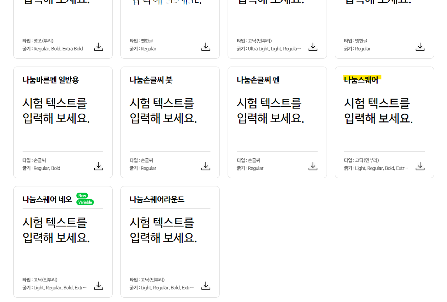Download 나눔손글씨 붓 font

205,166
